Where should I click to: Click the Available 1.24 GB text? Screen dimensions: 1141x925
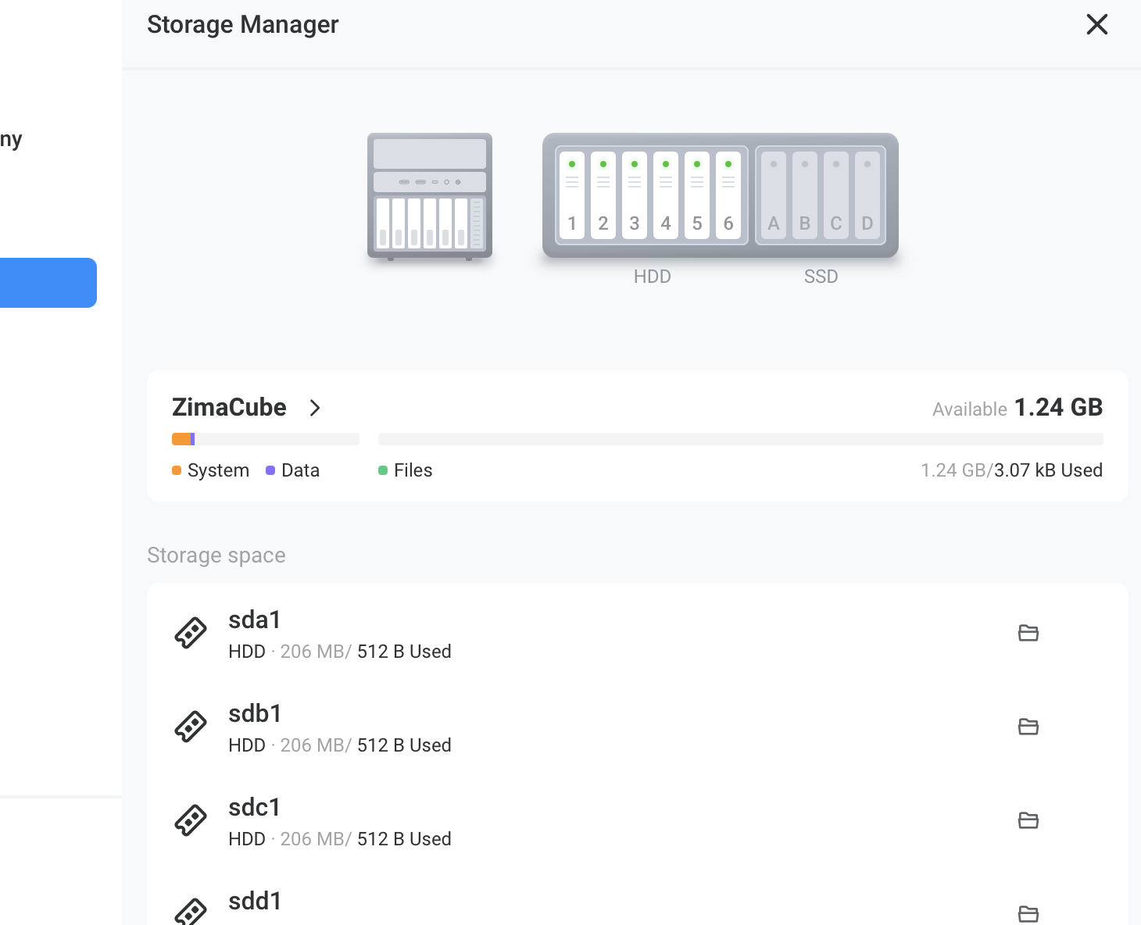pyautogui.click(x=1018, y=408)
